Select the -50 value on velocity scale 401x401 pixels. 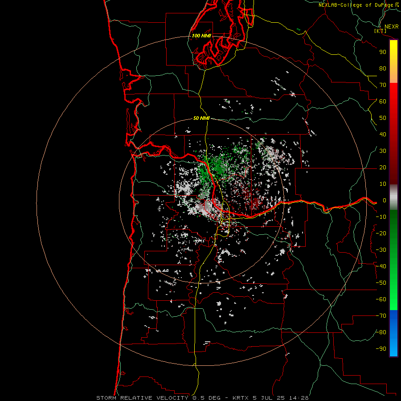point(381,283)
